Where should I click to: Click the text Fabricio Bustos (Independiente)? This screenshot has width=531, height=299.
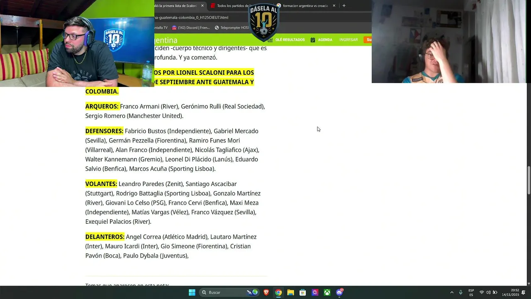(168, 131)
